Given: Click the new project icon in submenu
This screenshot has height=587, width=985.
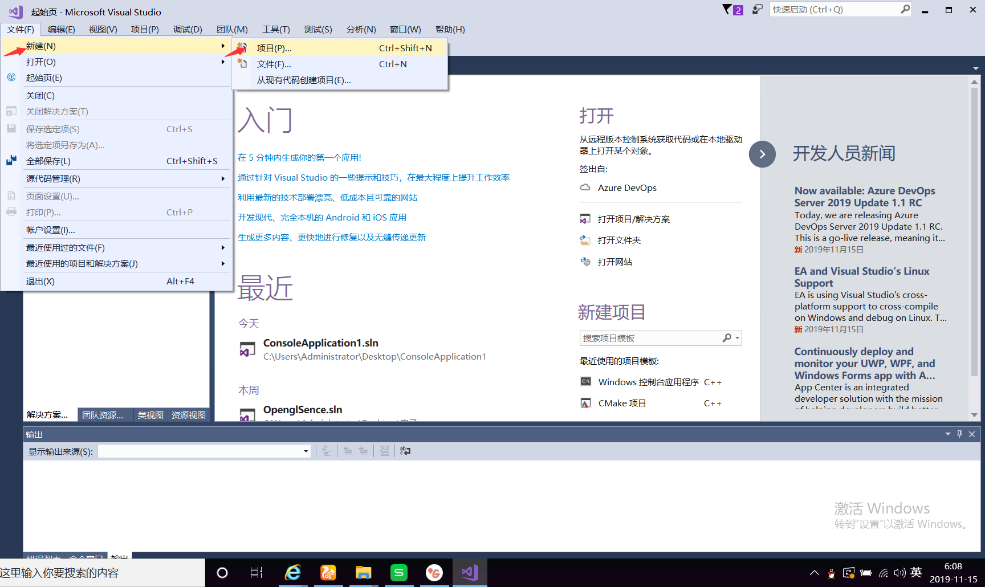Looking at the screenshot, I should coord(242,48).
